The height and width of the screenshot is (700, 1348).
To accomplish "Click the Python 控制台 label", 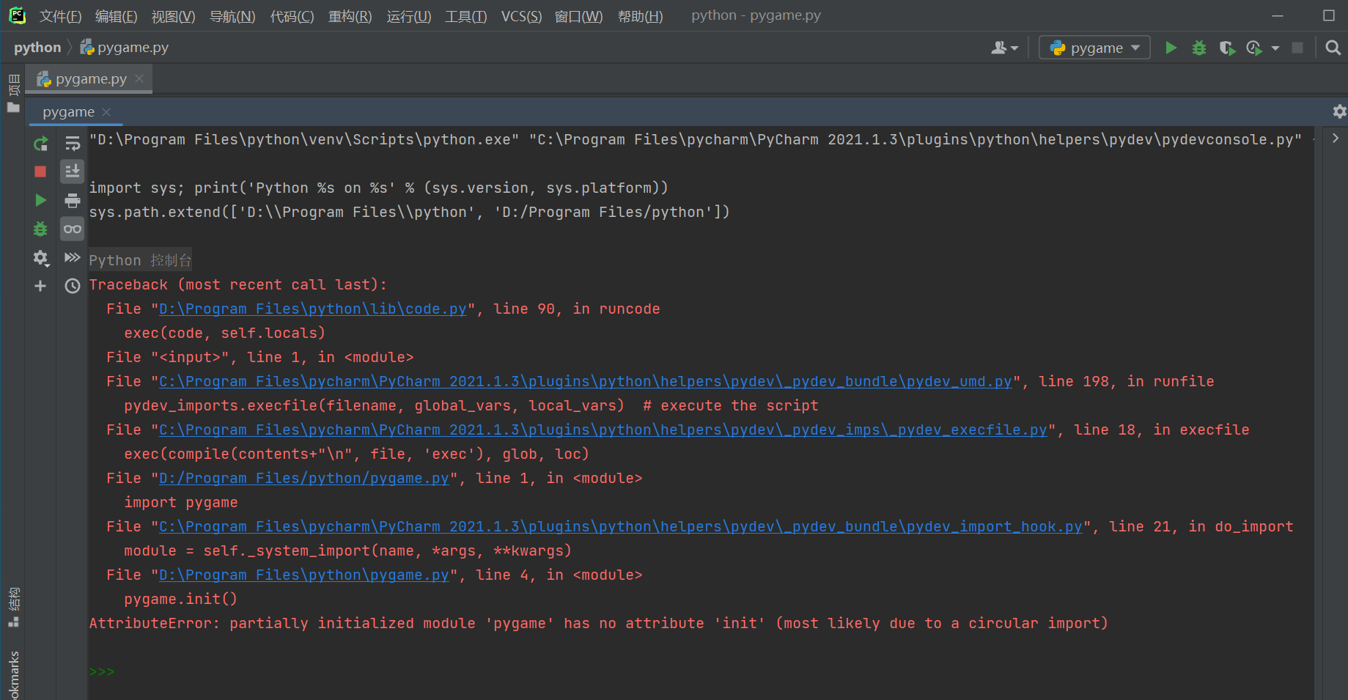I will 140,260.
